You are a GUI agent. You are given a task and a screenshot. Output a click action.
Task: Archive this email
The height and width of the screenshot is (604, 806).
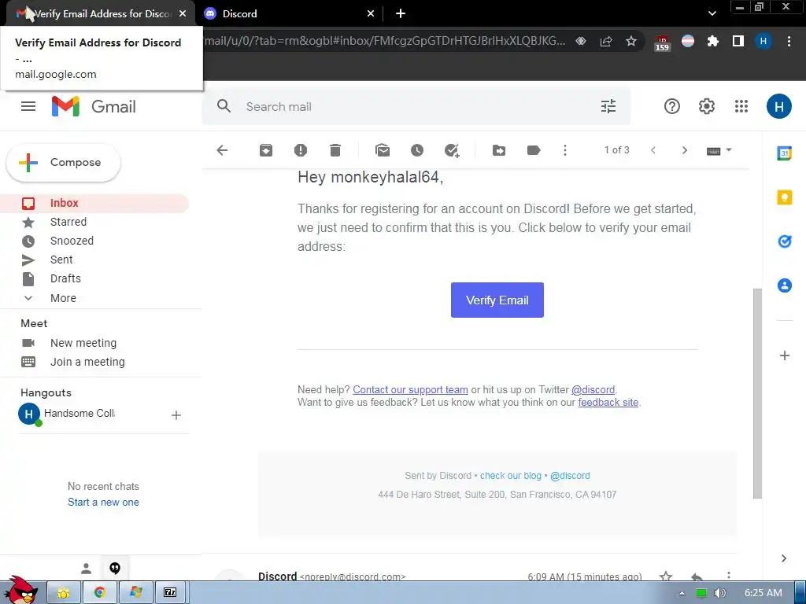266,150
